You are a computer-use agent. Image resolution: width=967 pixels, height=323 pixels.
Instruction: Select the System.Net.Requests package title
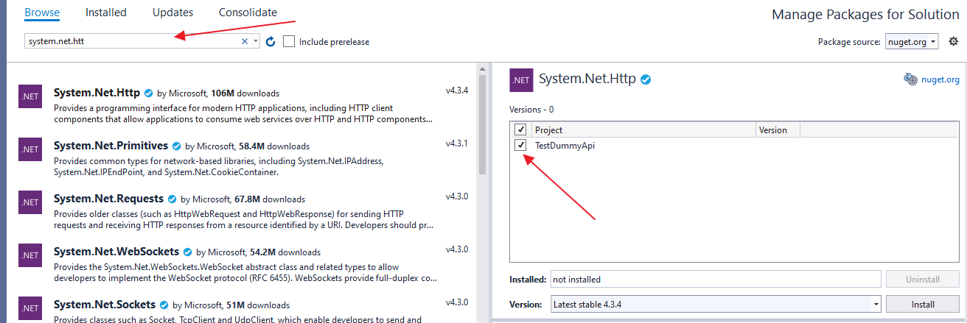(108, 199)
